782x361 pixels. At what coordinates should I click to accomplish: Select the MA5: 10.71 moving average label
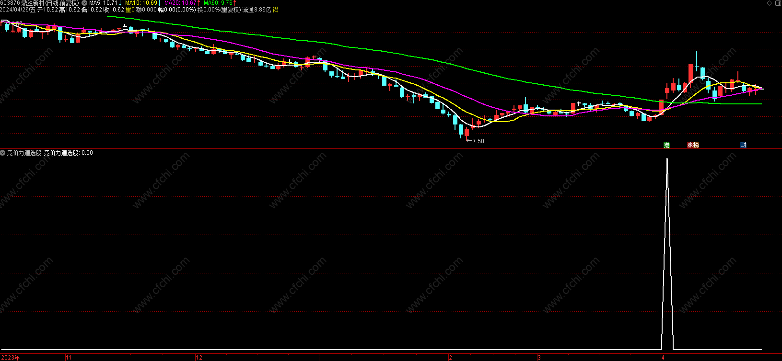pyautogui.click(x=103, y=3)
